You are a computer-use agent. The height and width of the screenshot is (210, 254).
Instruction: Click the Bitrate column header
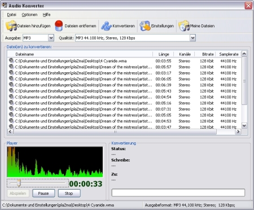point(205,54)
